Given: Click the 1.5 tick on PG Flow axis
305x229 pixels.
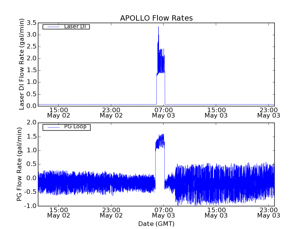Looking at the screenshot, I should click(x=32, y=137).
